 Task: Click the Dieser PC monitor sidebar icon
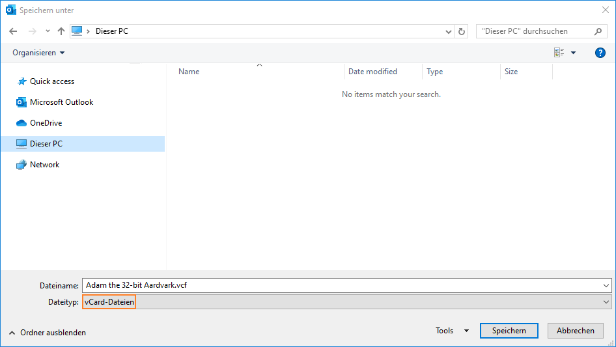tap(21, 144)
